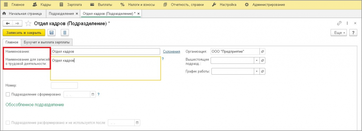Open the Выплаты menu section
The width and height of the screenshot is (362, 131).
pyautogui.click(x=101, y=4)
